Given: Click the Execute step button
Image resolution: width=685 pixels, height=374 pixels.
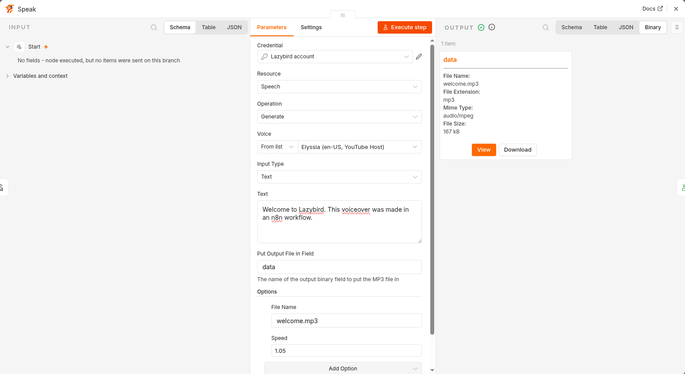Looking at the screenshot, I should click(405, 27).
